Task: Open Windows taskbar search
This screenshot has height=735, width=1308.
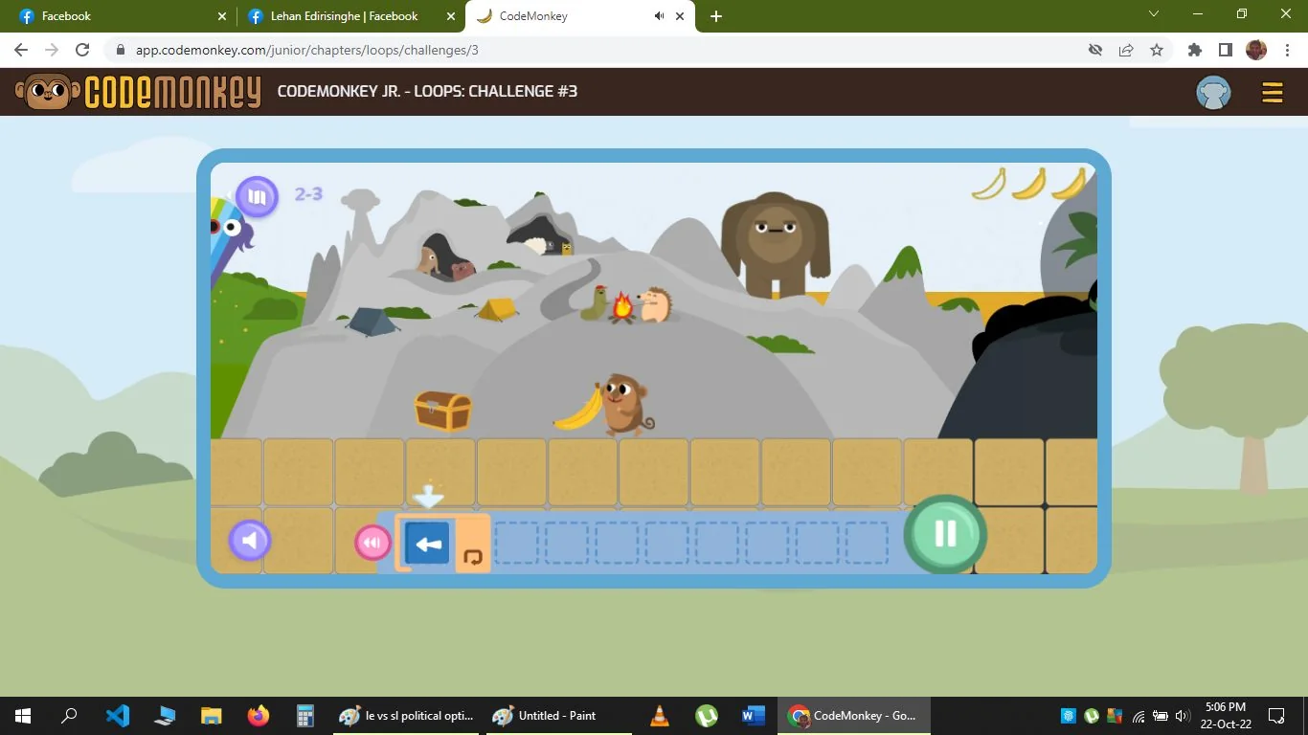Action: pos(69,716)
